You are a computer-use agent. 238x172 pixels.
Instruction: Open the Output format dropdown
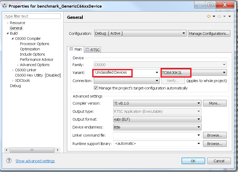[x=157, y=119]
